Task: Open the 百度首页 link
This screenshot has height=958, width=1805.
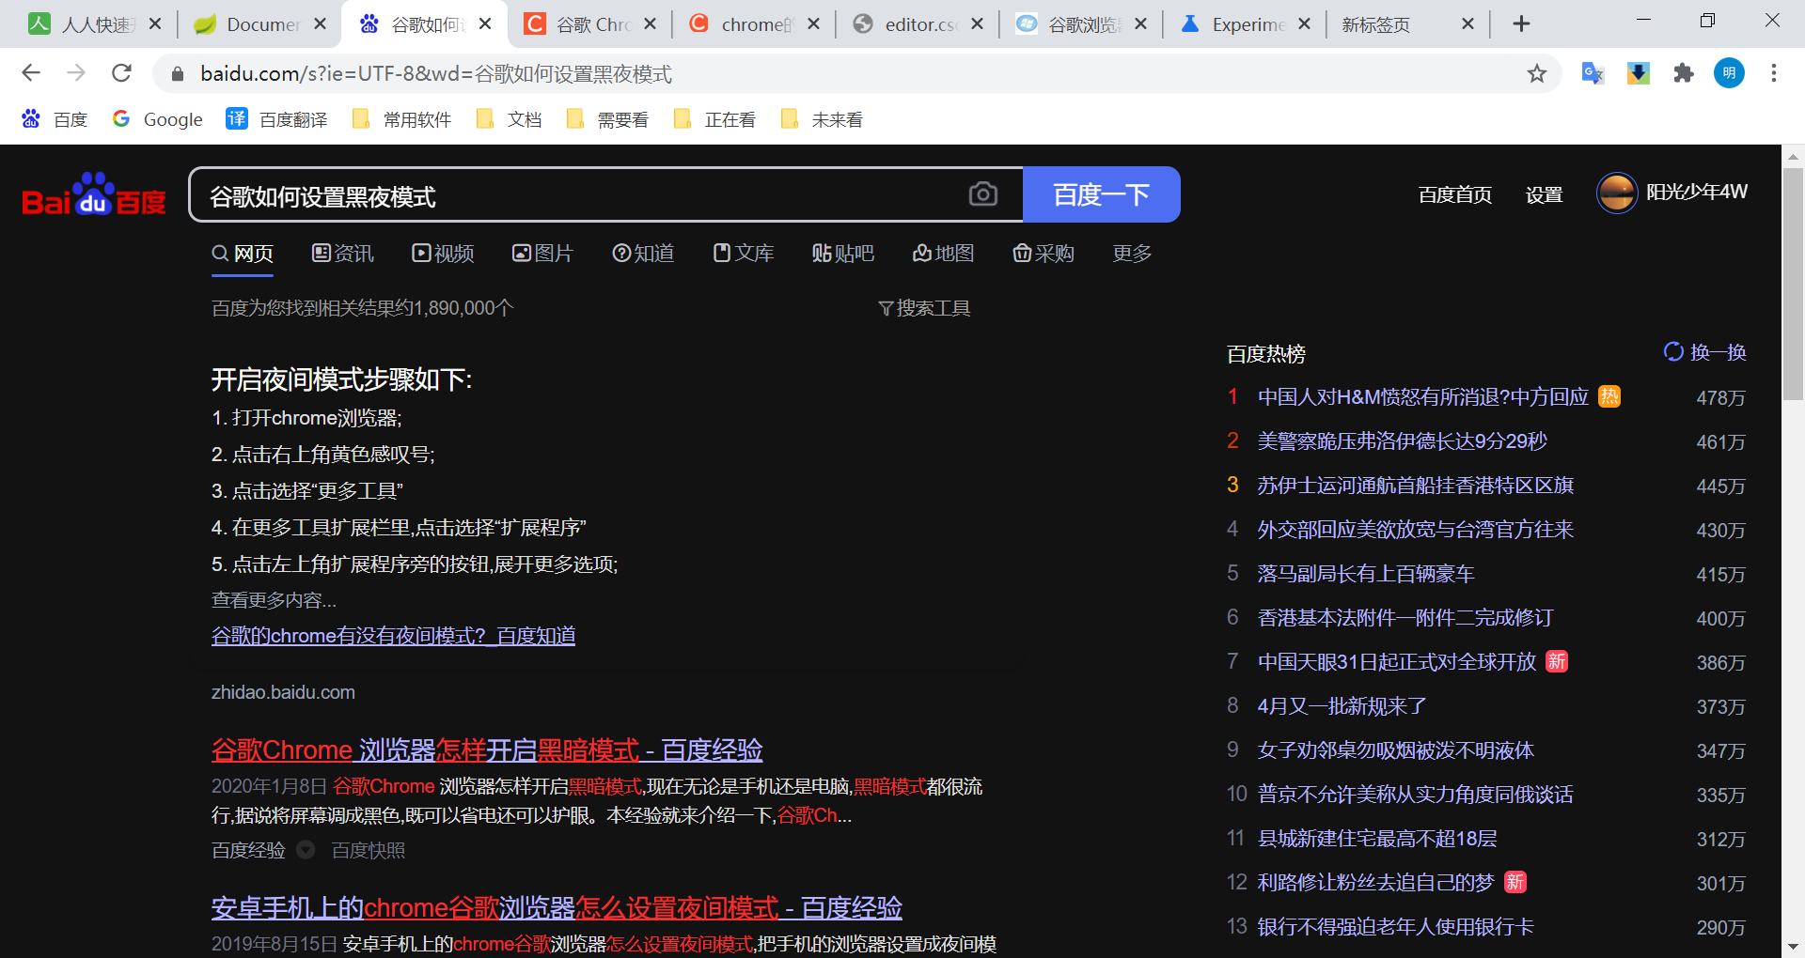Action: (1455, 194)
